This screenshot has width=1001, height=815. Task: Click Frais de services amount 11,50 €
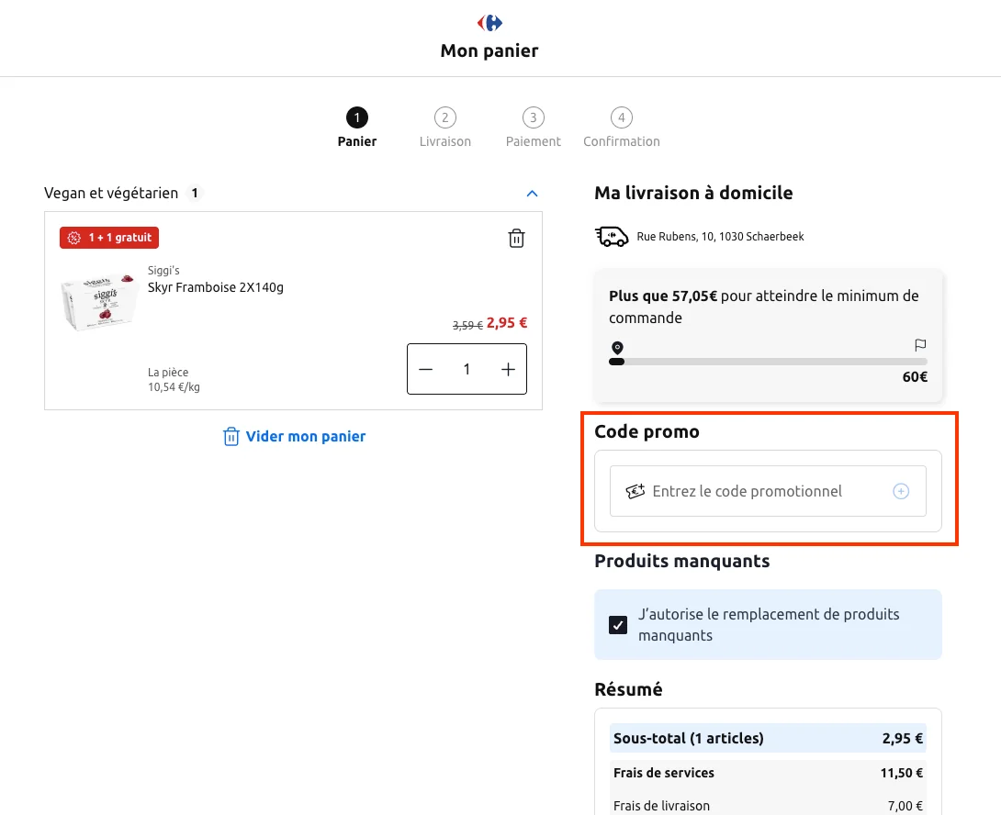point(902,773)
